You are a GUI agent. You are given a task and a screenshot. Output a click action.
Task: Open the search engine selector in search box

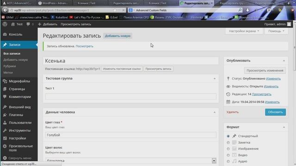click(x=131, y=10)
